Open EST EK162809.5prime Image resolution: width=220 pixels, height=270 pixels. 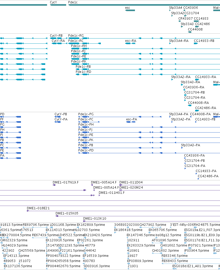pyautogui.click(x=91, y=225)
